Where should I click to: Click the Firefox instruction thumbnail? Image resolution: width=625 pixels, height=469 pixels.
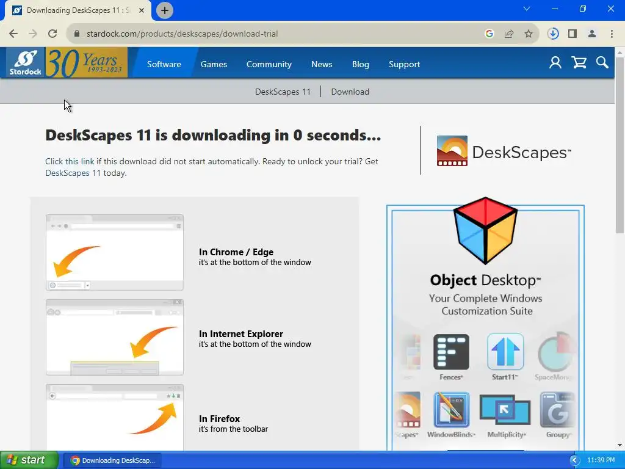[115, 417]
